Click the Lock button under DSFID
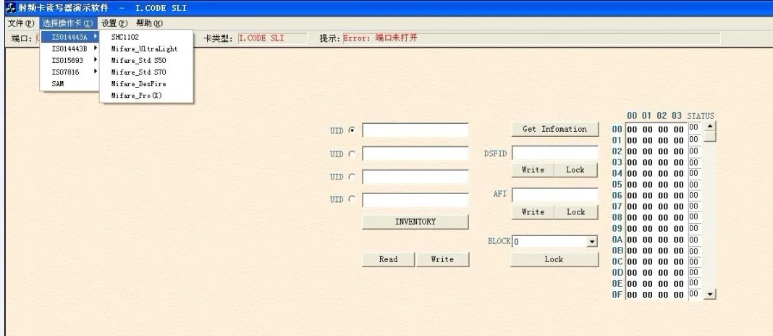 575,169
